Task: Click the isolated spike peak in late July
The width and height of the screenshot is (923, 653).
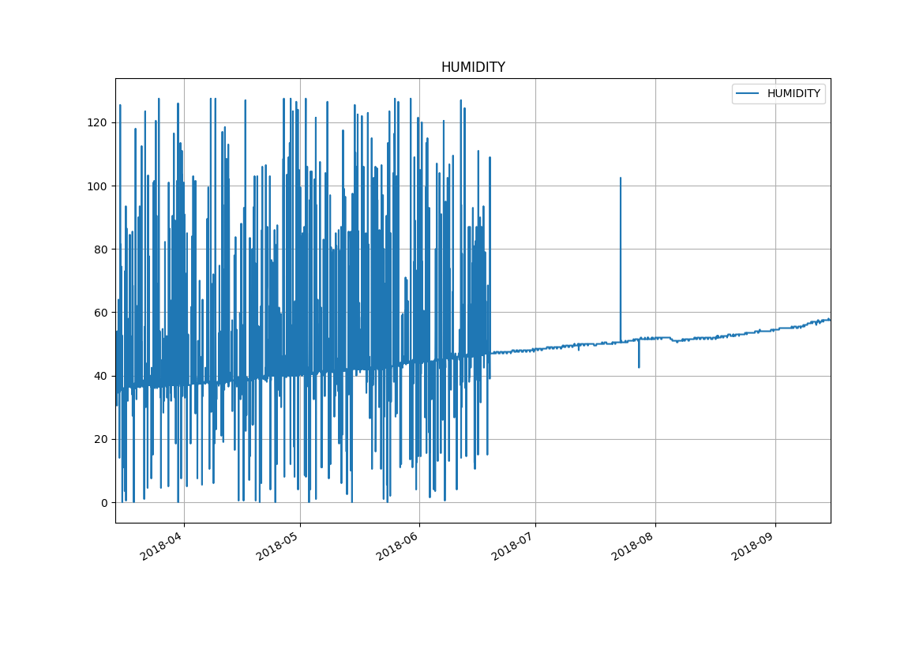Action: [x=621, y=178]
